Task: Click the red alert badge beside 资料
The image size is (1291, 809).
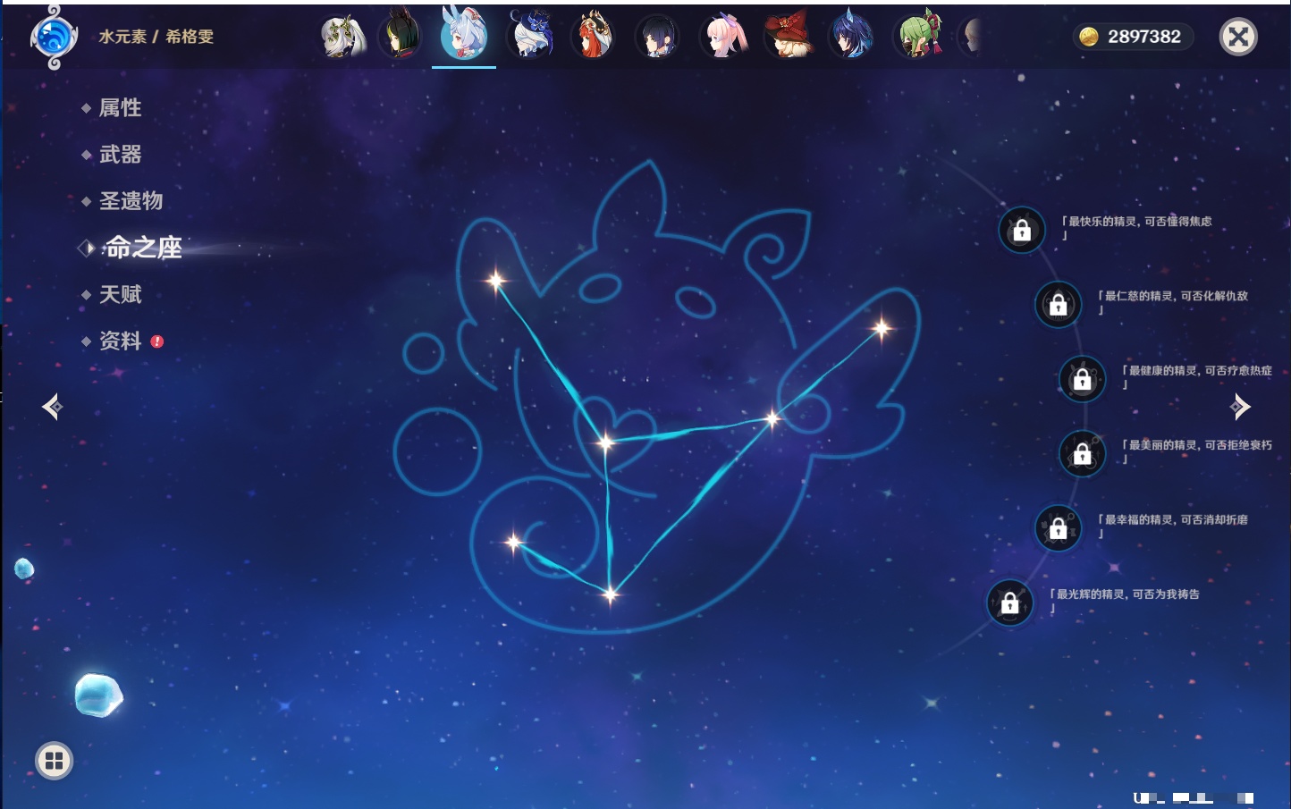Action: [x=157, y=341]
